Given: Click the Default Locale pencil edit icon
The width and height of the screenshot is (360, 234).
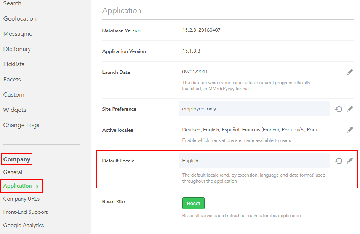Looking at the screenshot, I should (350, 161).
